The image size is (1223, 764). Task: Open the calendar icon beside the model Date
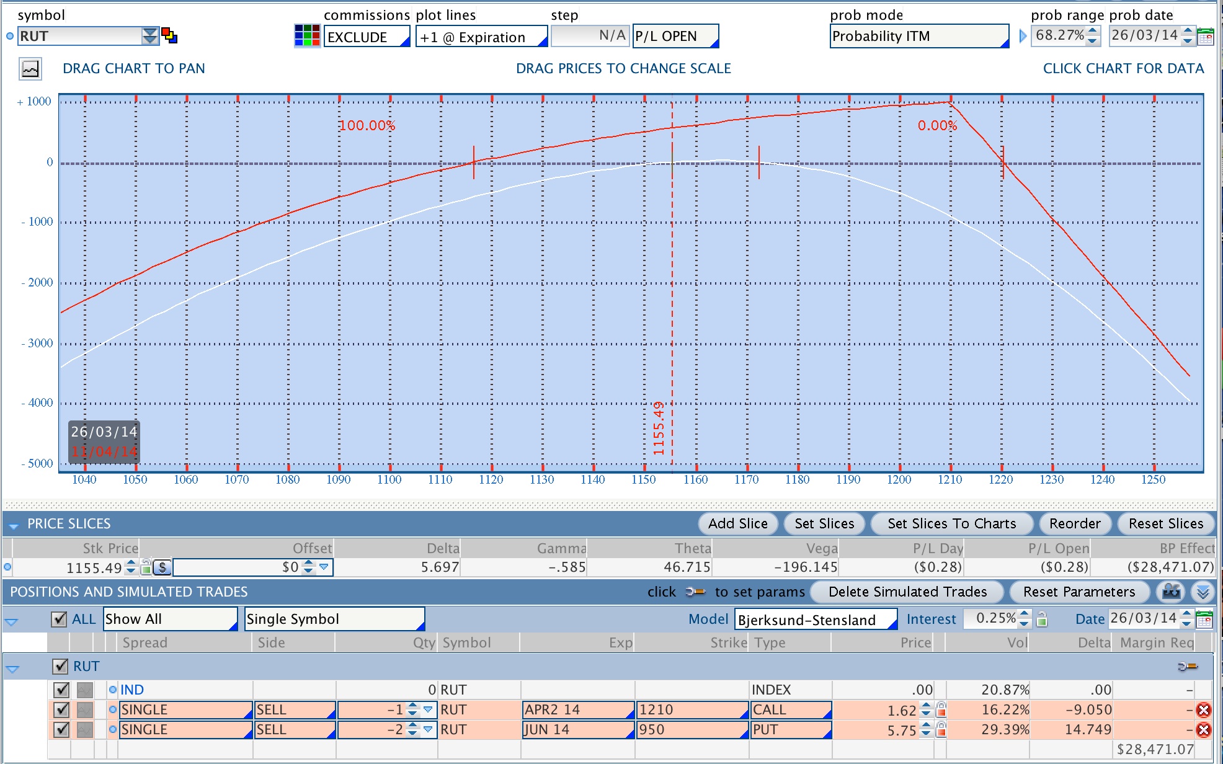click(x=1204, y=619)
